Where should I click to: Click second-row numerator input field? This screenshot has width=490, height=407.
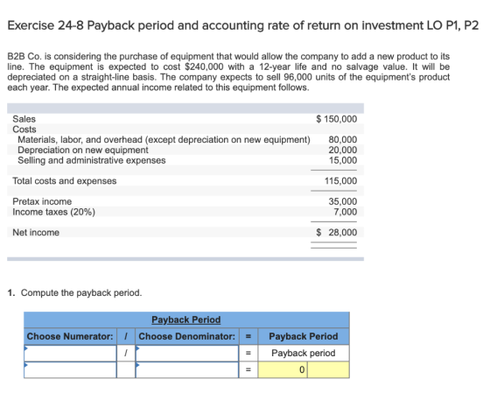[70, 369]
